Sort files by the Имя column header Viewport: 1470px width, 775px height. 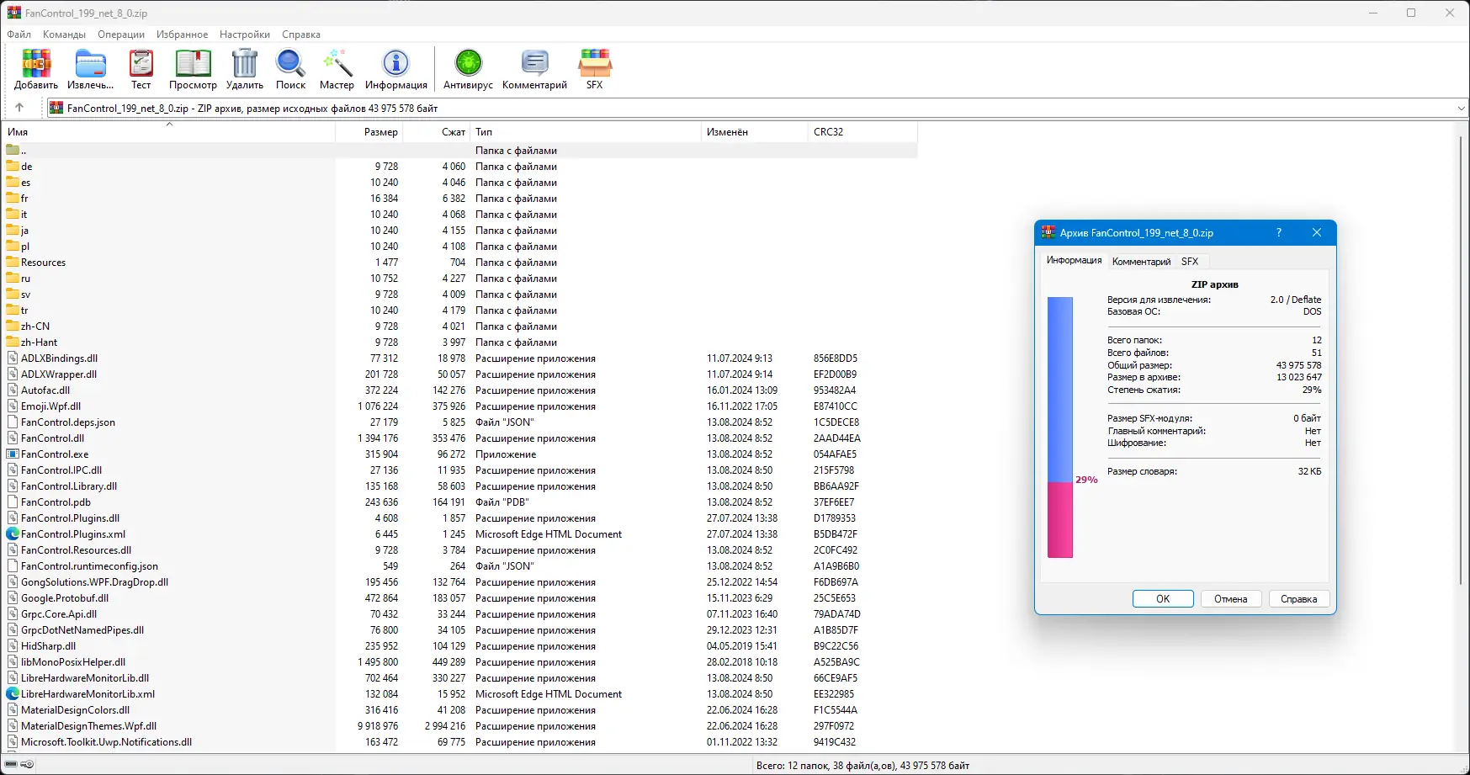[169, 132]
